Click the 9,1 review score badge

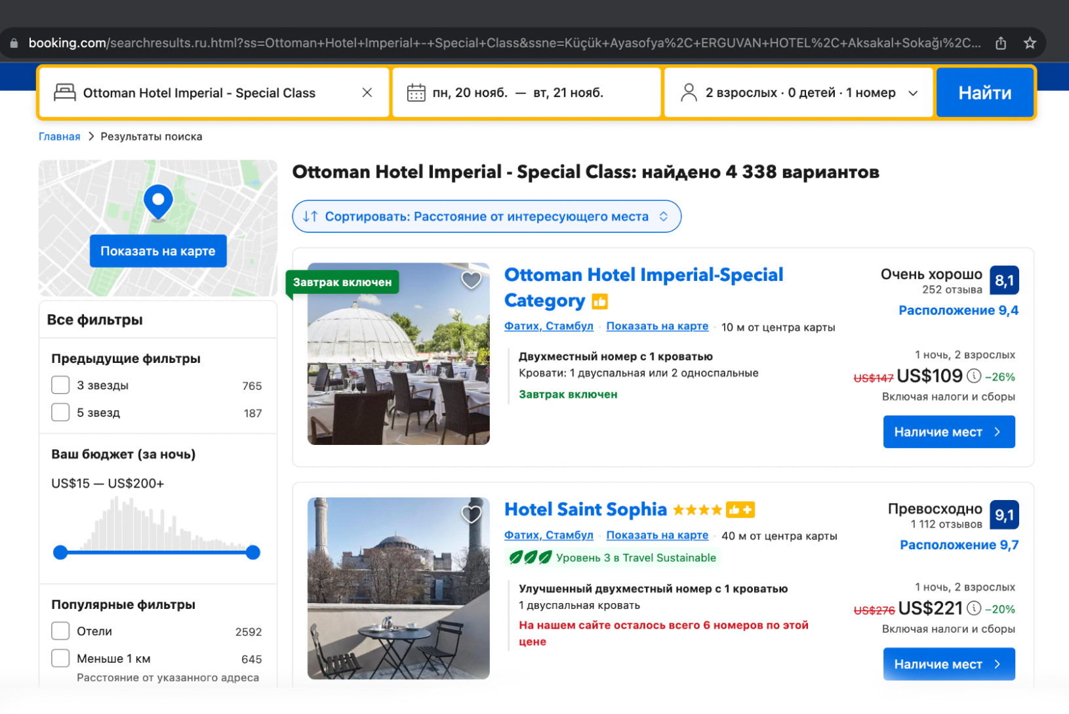click(x=1004, y=515)
